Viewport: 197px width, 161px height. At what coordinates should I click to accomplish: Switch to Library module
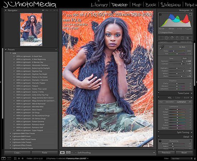tap(99, 5)
